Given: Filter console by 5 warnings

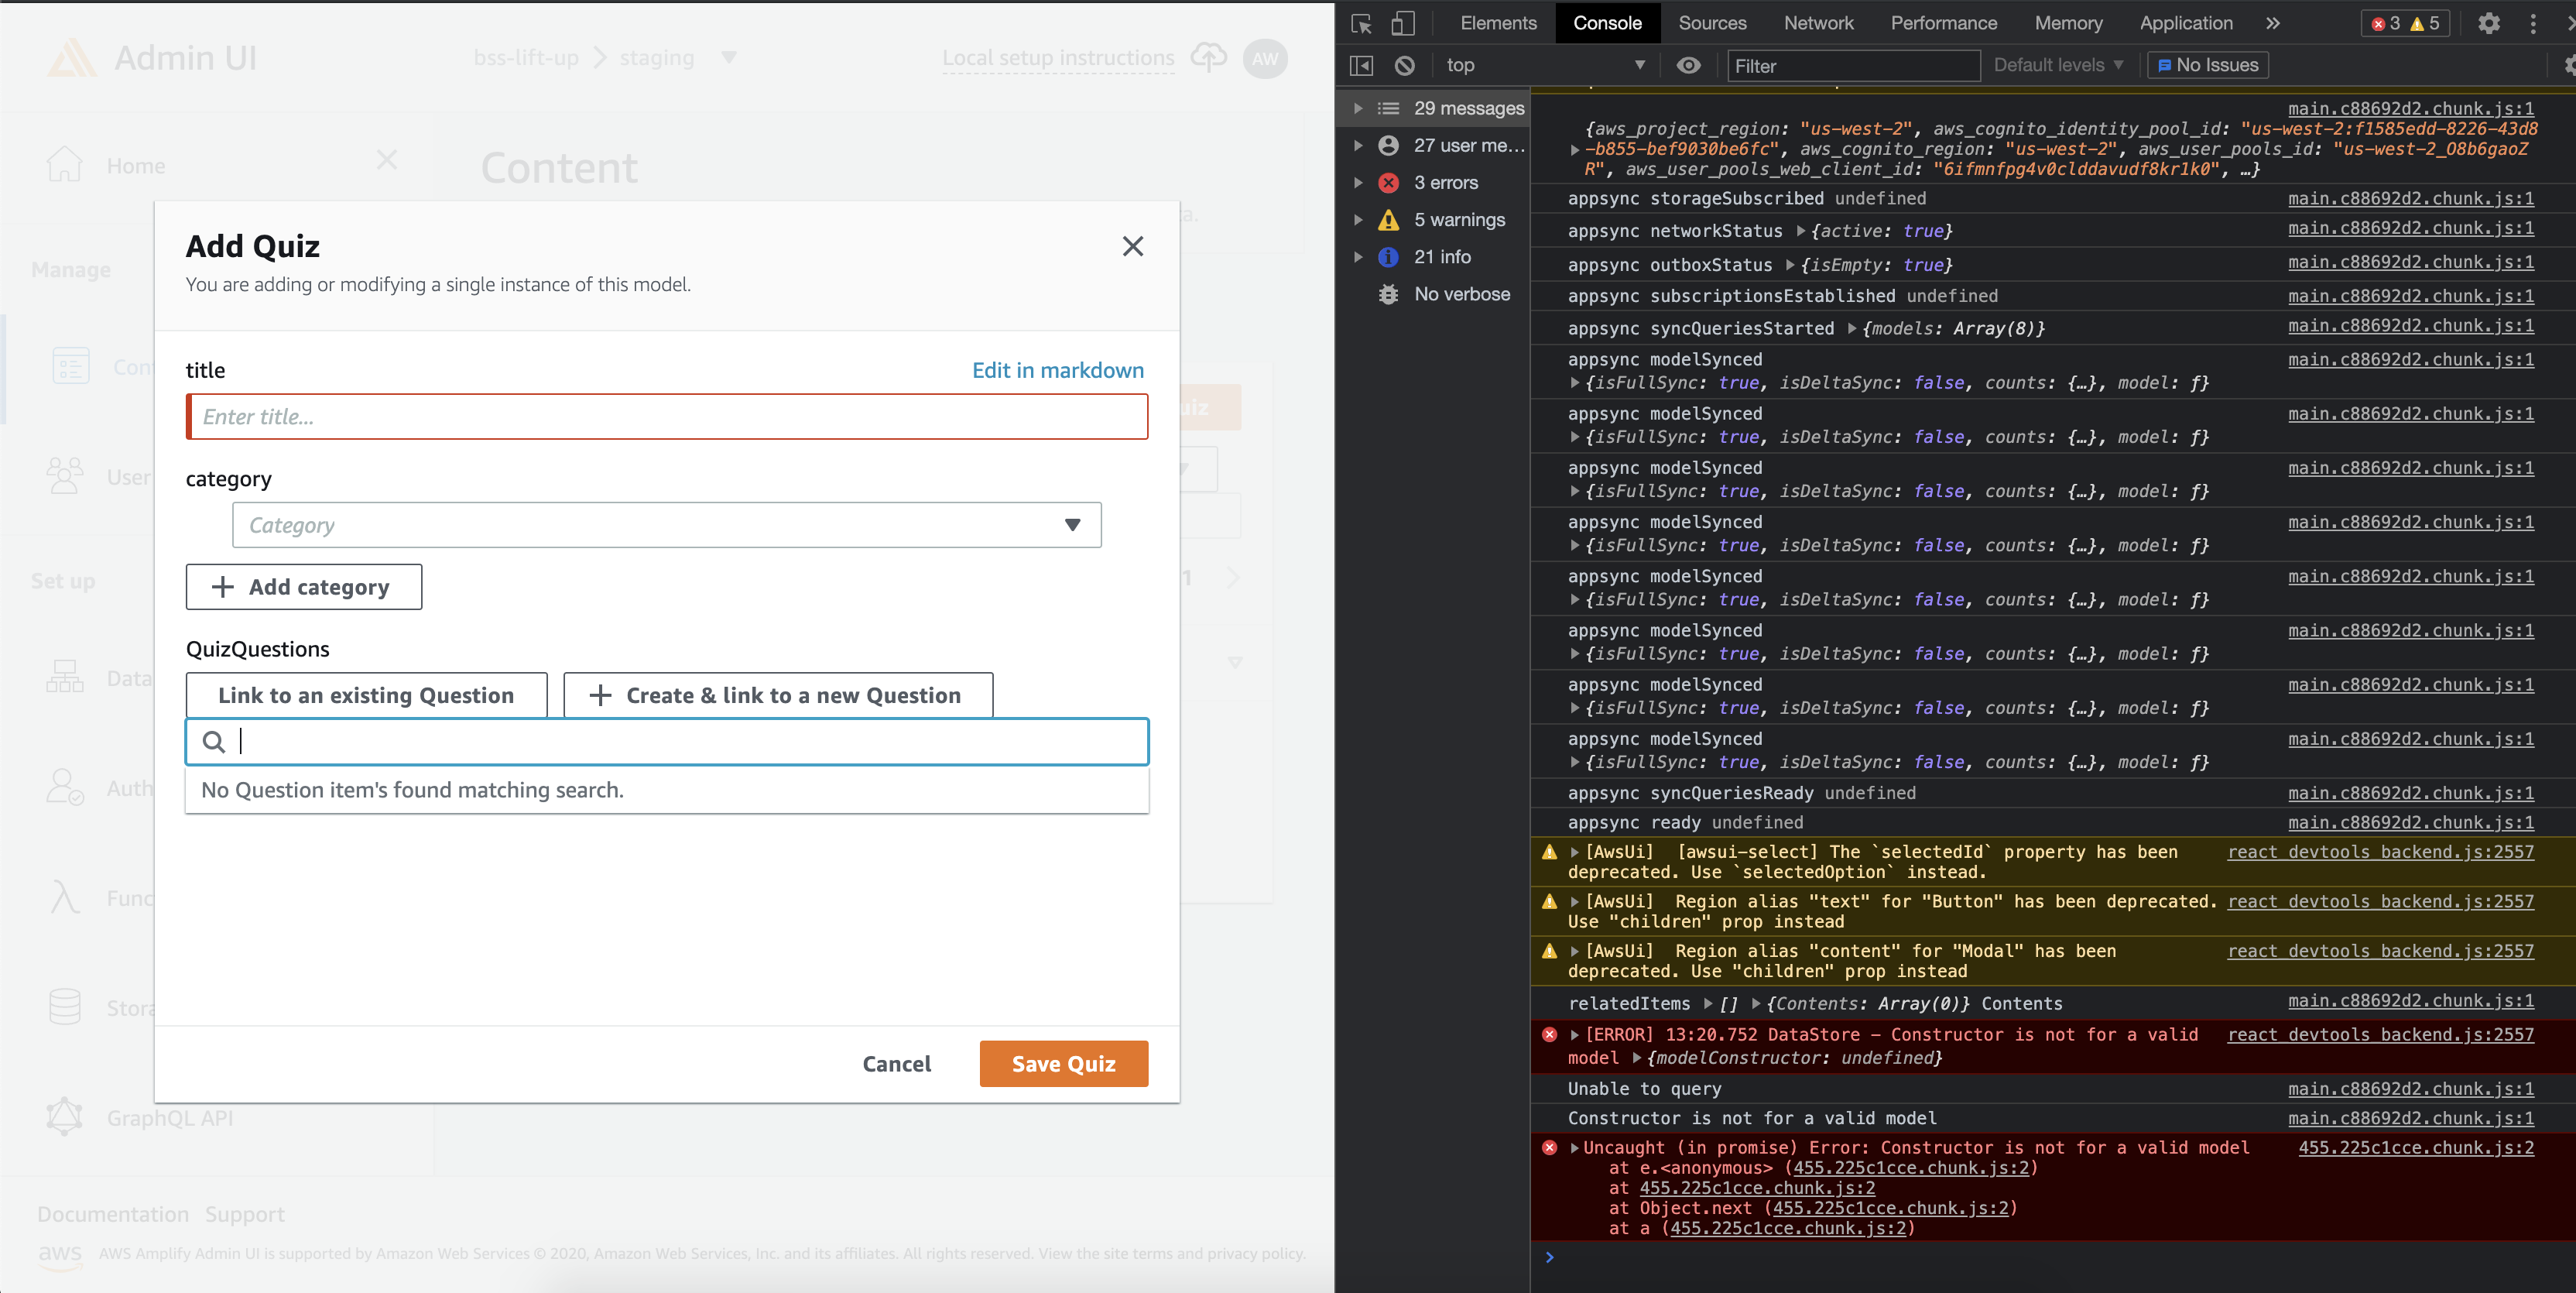Looking at the screenshot, I should click(1459, 219).
